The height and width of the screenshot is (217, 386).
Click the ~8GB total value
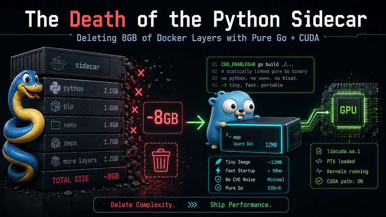click(111, 176)
